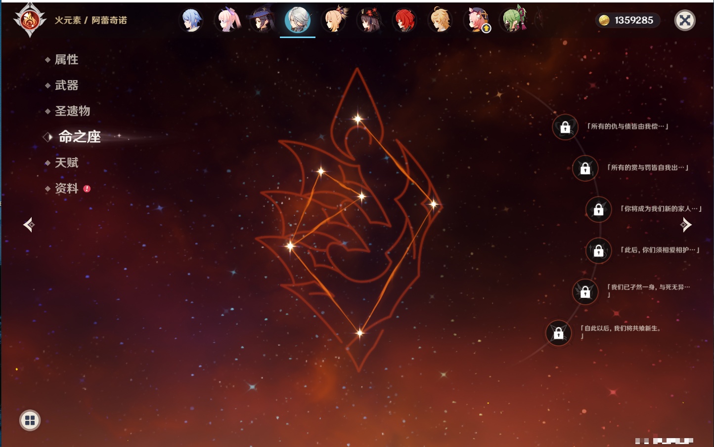Close the character screen with X
714x447 pixels.
(685, 20)
